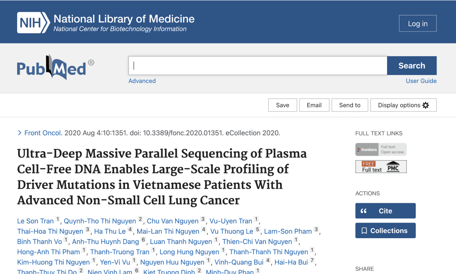The height and width of the screenshot is (274, 456).
Task: Expand the journal citation chevron before Front Oncol
Action: [19, 133]
